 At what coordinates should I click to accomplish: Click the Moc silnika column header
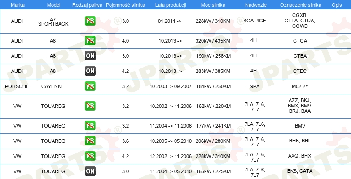pos(213,5)
